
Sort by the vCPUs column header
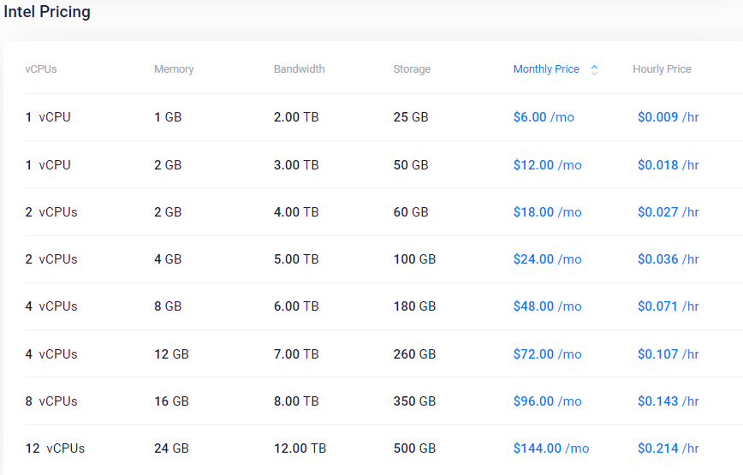(x=41, y=69)
